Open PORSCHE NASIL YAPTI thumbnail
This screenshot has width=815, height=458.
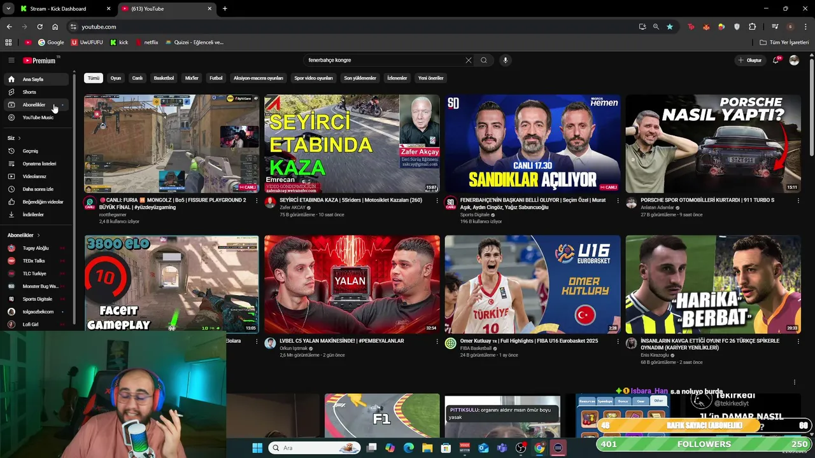coord(713,144)
